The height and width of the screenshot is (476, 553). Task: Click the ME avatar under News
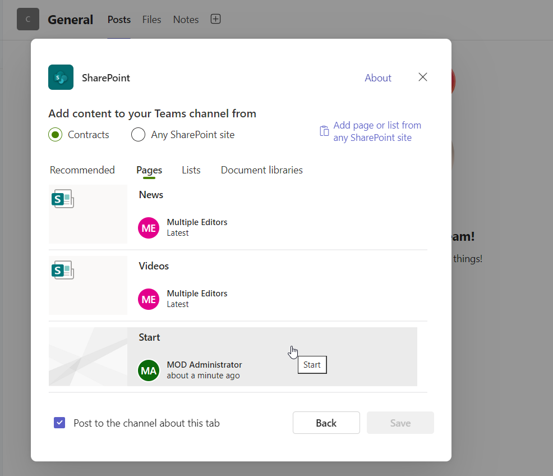pos(148,228)
